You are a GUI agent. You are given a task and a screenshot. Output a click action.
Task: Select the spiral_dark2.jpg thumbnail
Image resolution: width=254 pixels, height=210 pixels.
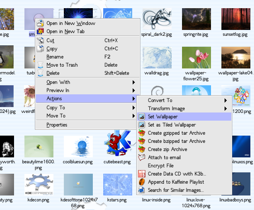coord(157,19)
